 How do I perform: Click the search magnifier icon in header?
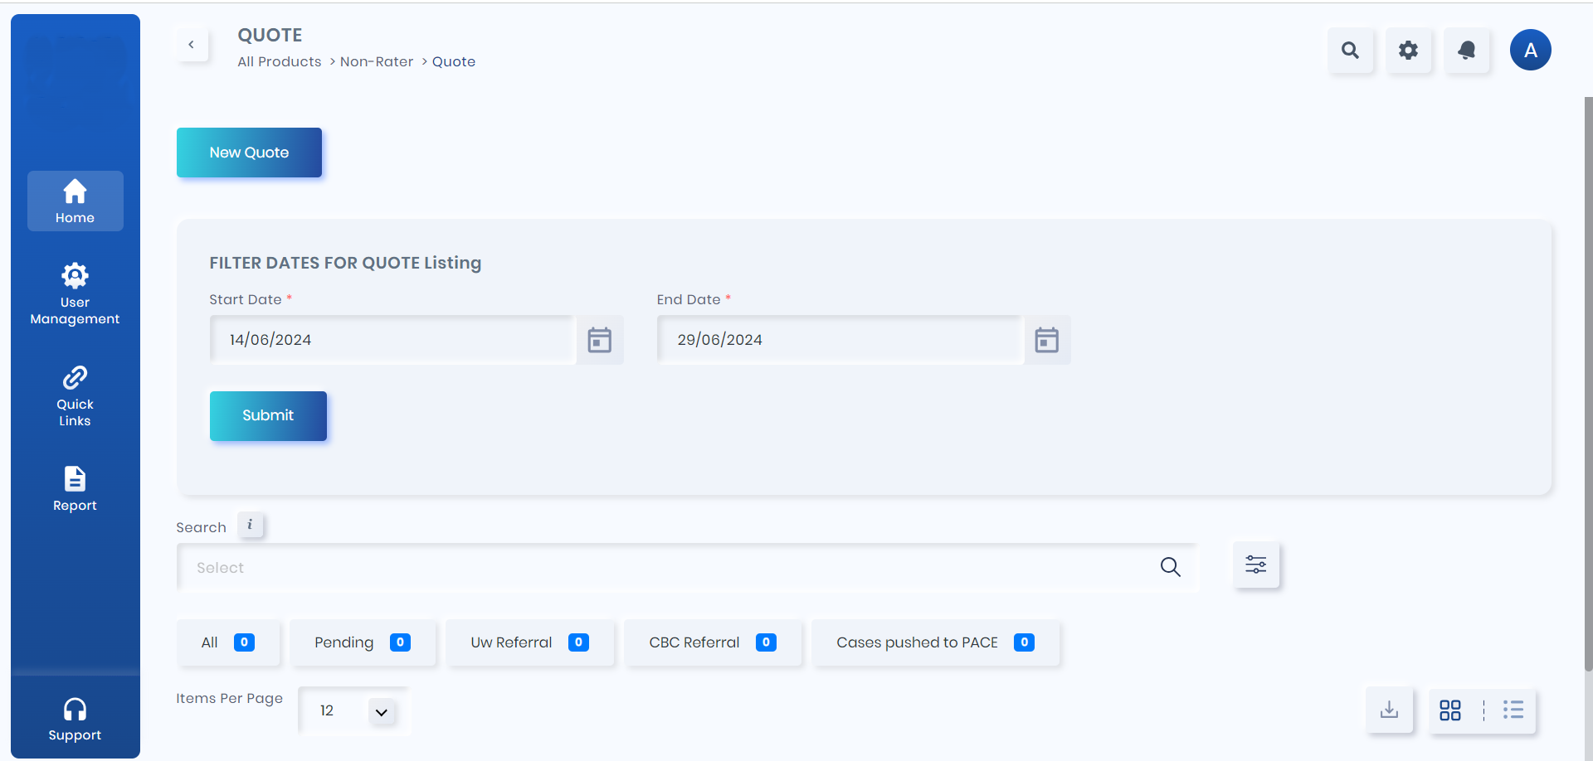click(1350, 51)
